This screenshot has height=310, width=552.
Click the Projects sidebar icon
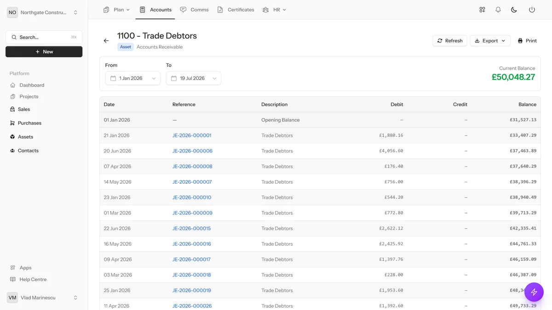point(13,96)
